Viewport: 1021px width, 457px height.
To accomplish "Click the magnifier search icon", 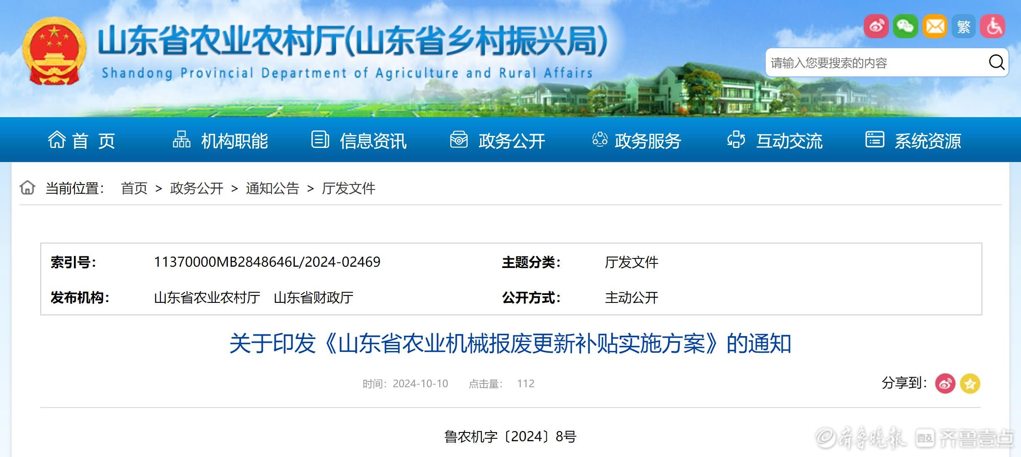I will click(x=996, y=62).
